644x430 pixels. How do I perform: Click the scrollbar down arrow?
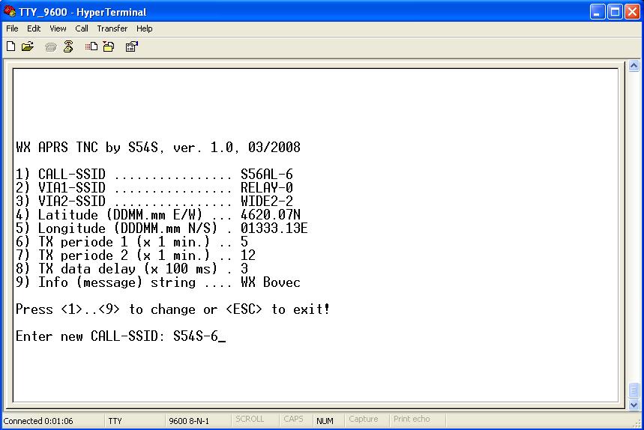[634, 405]
